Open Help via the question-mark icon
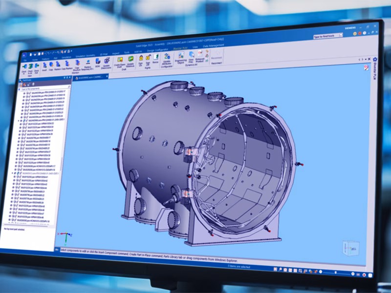Viewport: 391px width, 293px height. pyautogui.click(x=364, y=33)
